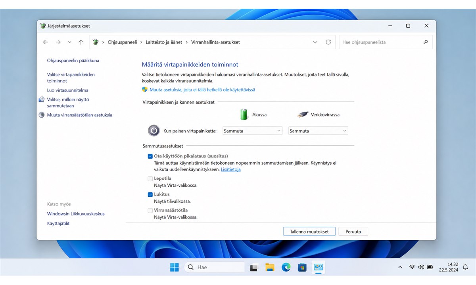The image size is (476, 285).
Task: Open the Akussa Sammuta dropdown
Action: pyautogui.click(x=252, y=131)
